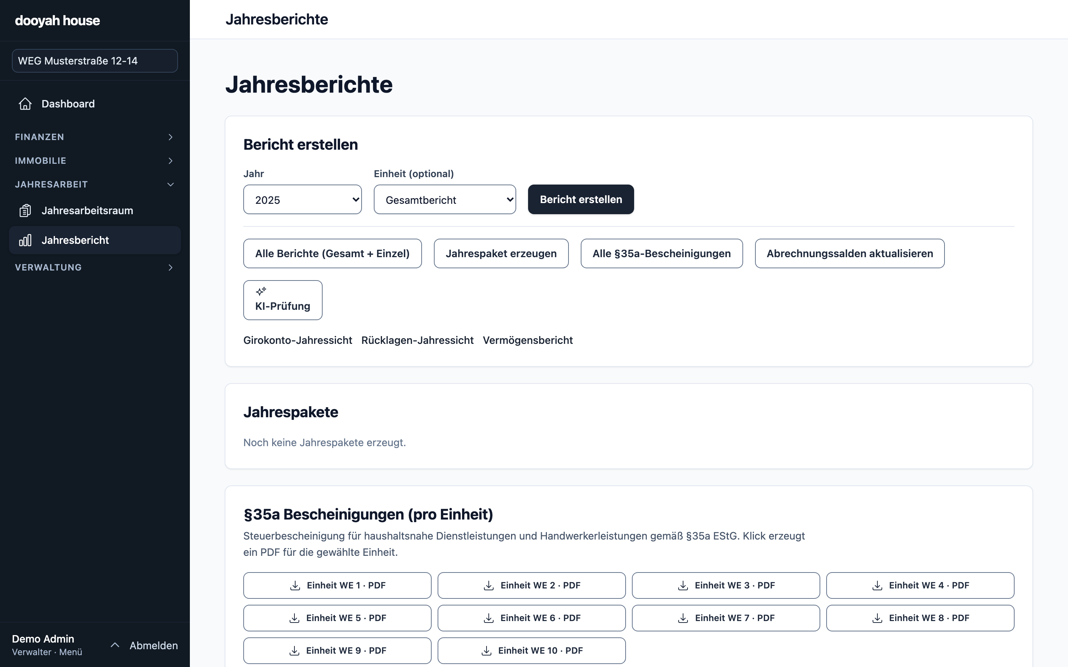Image resolution: width=1068 pixels, height=667 pixels.
Task: Click Alle Berichte (Gesamt + Einzel)
Action: point(332,253)
